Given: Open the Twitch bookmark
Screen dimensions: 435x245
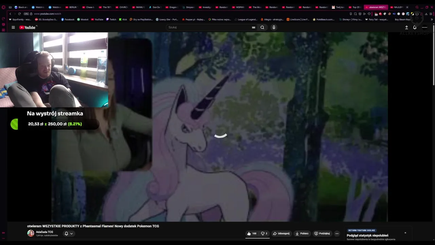Looking at the screenshot, I should 111,19.
